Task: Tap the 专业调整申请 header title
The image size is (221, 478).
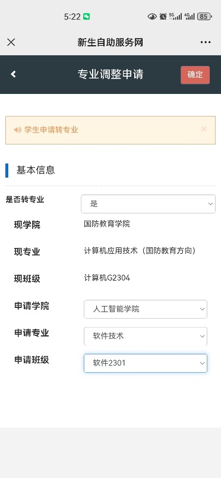Action: (110, 74)
